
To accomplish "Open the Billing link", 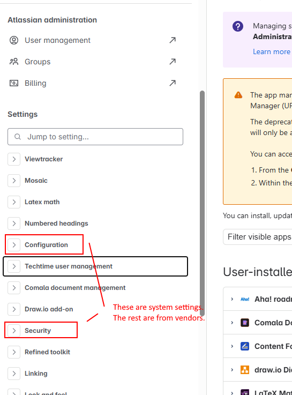I will pyautogui.click(x=35, y=83).
